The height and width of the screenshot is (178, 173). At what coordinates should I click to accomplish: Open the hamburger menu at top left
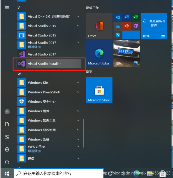tap(7, 8)
